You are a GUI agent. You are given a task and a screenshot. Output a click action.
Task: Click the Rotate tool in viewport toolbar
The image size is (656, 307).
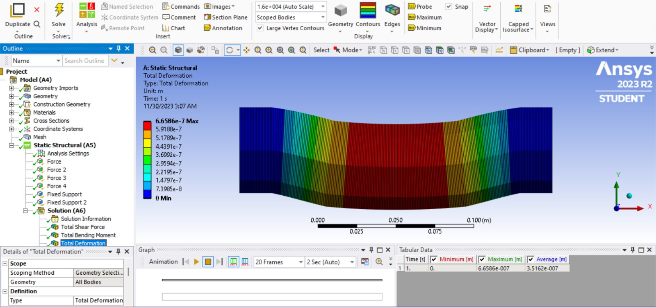coord(230,50)
